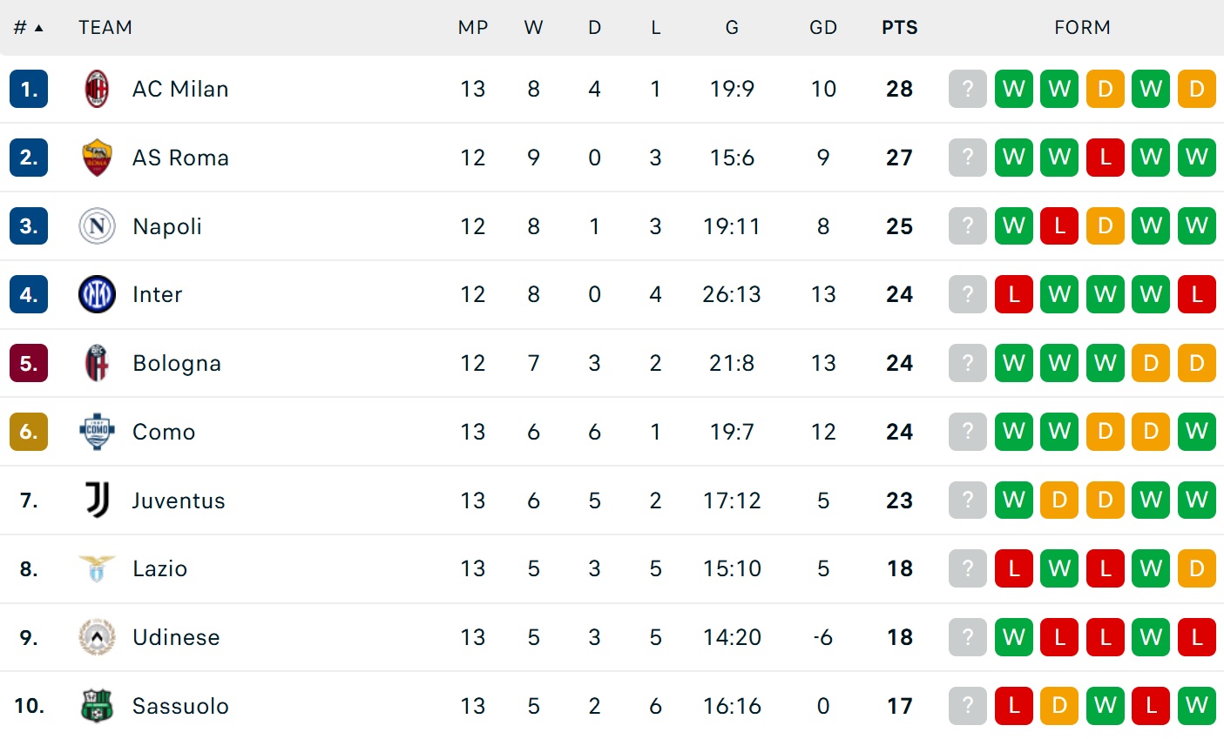The image size is (1224, 739).
Task: Select the TEAM column header
Action: click(105, 28)
